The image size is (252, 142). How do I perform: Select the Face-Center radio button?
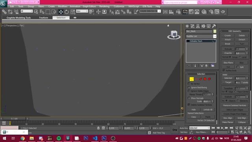[x=235, y=92]
